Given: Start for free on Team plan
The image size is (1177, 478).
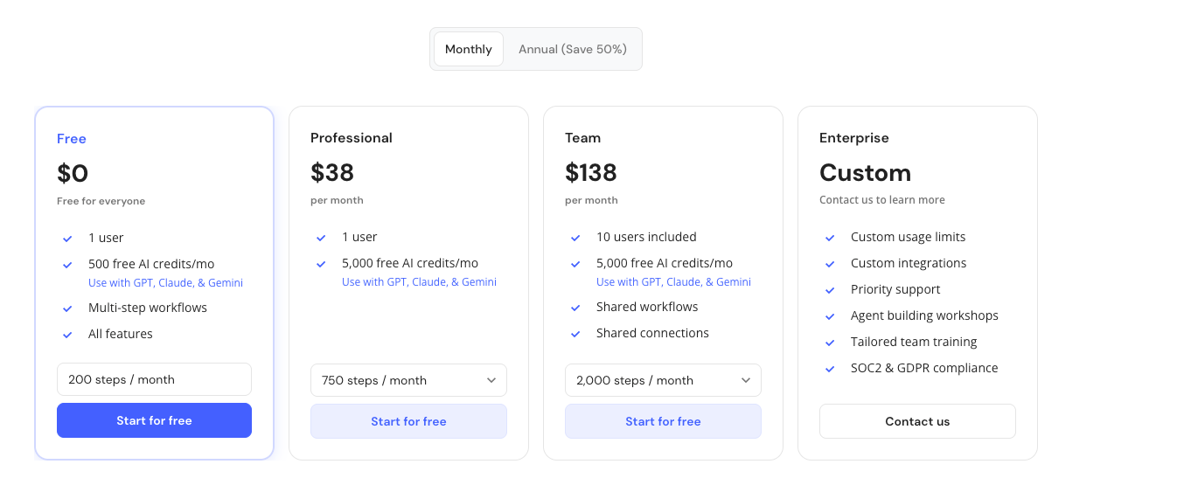Looking at the screenshot, I should tap(663, 421).
